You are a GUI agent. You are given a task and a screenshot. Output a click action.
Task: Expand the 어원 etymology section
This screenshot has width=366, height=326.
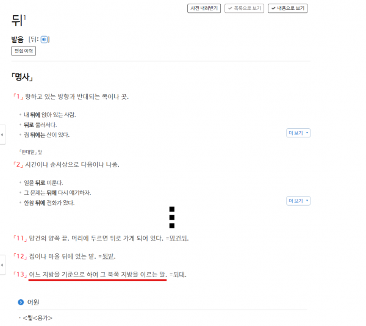(x=33, y=302)
